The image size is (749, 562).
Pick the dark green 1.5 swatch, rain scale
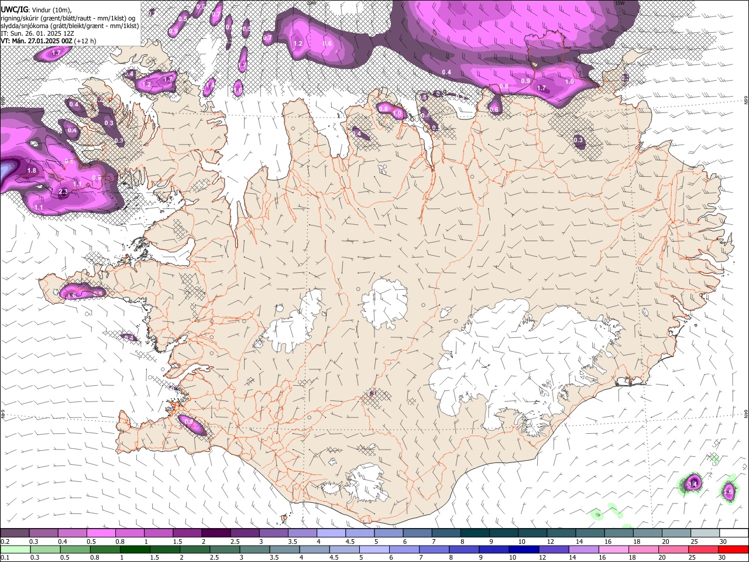tap(164, 549)
